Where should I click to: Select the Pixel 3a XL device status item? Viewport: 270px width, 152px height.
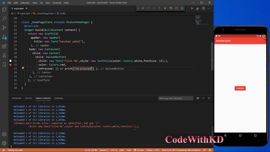click(181, 150)
